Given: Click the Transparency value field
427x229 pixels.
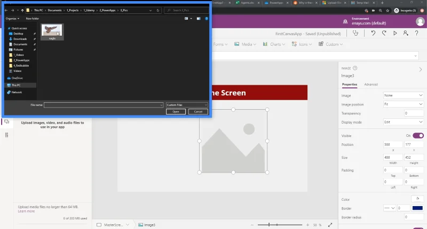Looking at the screenshot, I should 414,113.
